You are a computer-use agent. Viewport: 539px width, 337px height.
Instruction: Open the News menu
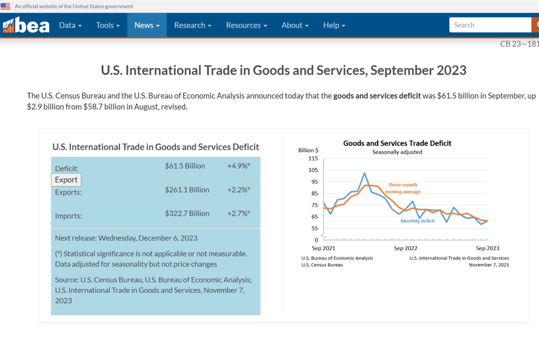[147, 25]
